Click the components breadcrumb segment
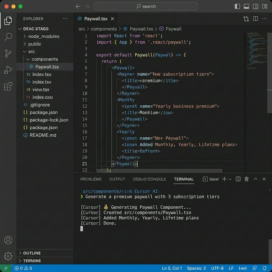Screen dimensions: 272x272 [x=104, y=29]
